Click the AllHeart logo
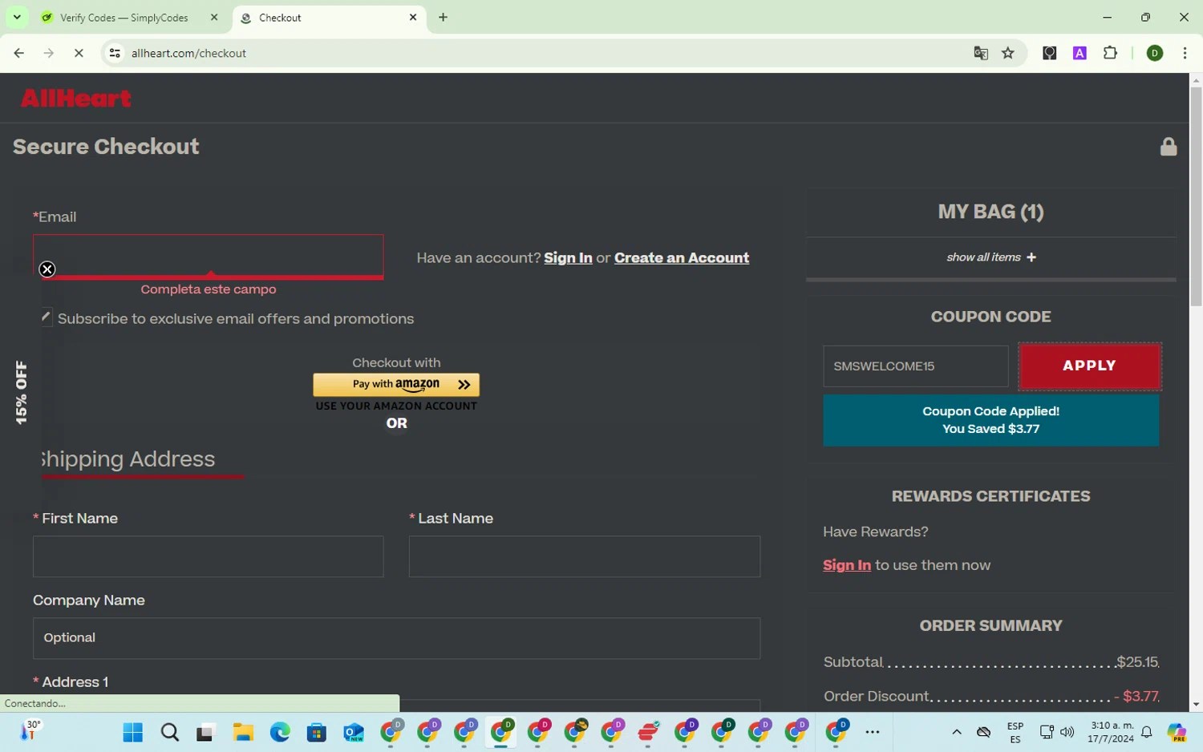 76,98
